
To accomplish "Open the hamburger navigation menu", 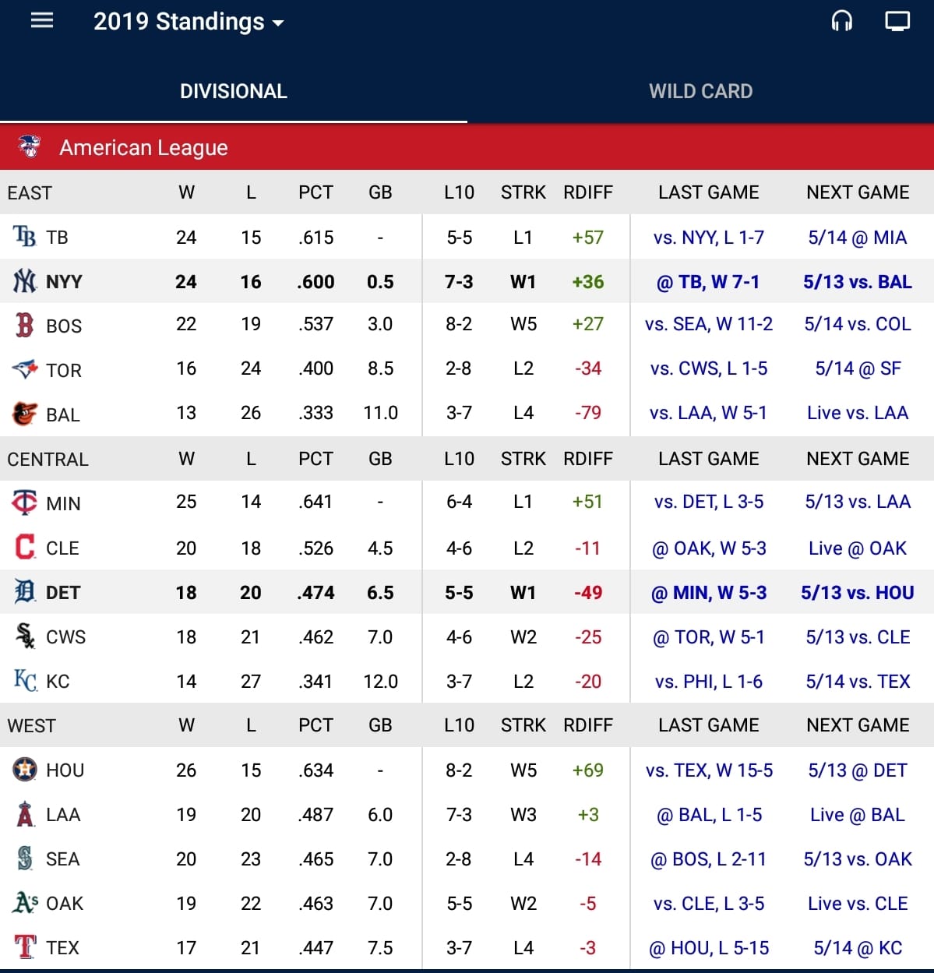I will 42,20.
